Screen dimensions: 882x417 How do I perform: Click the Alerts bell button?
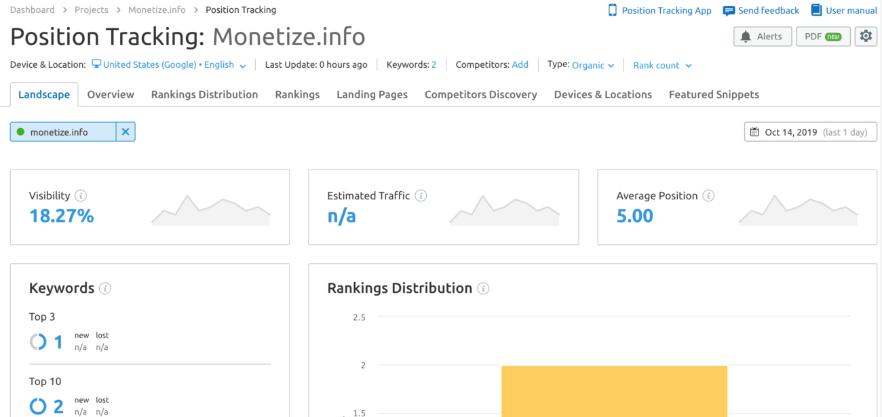point(763,37)
